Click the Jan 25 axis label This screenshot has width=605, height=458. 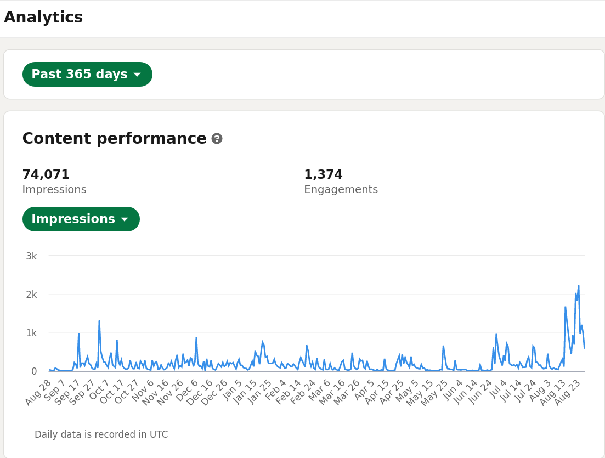tap(259, 392)
